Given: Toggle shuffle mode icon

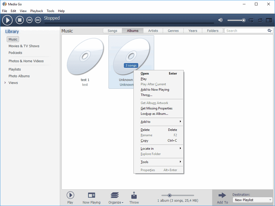Looking at the screenshot, I should point(260,20).
